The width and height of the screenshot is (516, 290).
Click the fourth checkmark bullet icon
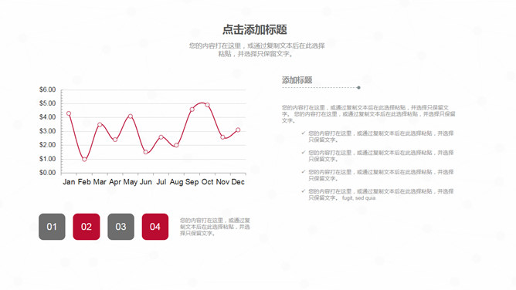point(303,191)
